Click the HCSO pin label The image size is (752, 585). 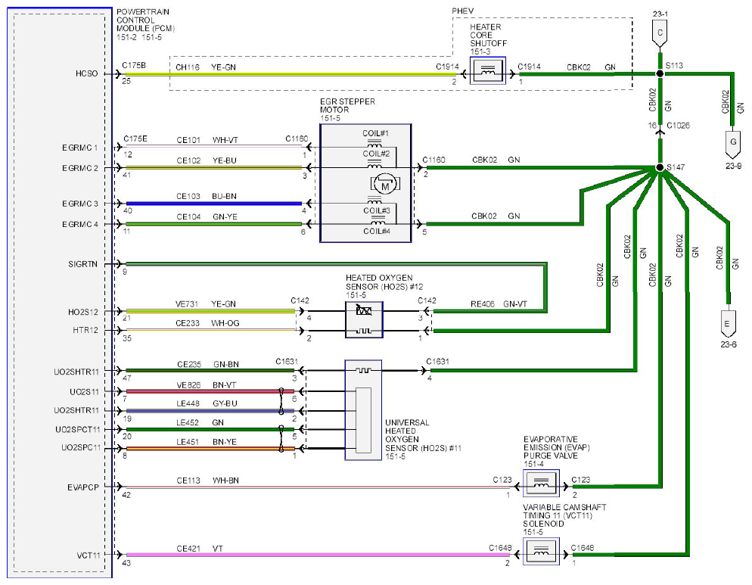click(86, 73)
